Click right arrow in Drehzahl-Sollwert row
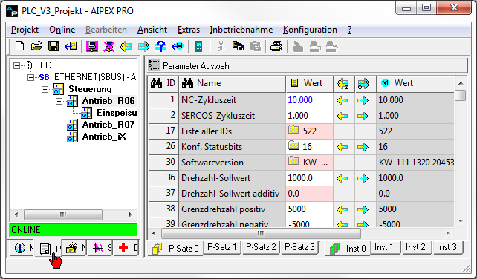The image size is (477, 279). [x=363, y=178]
